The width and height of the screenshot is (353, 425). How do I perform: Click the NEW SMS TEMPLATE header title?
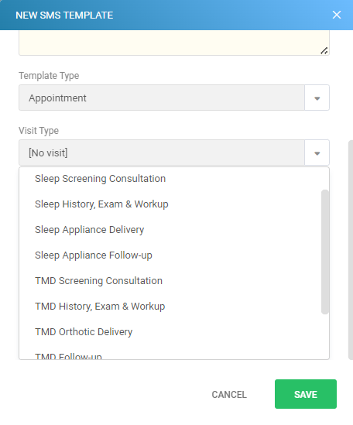pos(64,15)
